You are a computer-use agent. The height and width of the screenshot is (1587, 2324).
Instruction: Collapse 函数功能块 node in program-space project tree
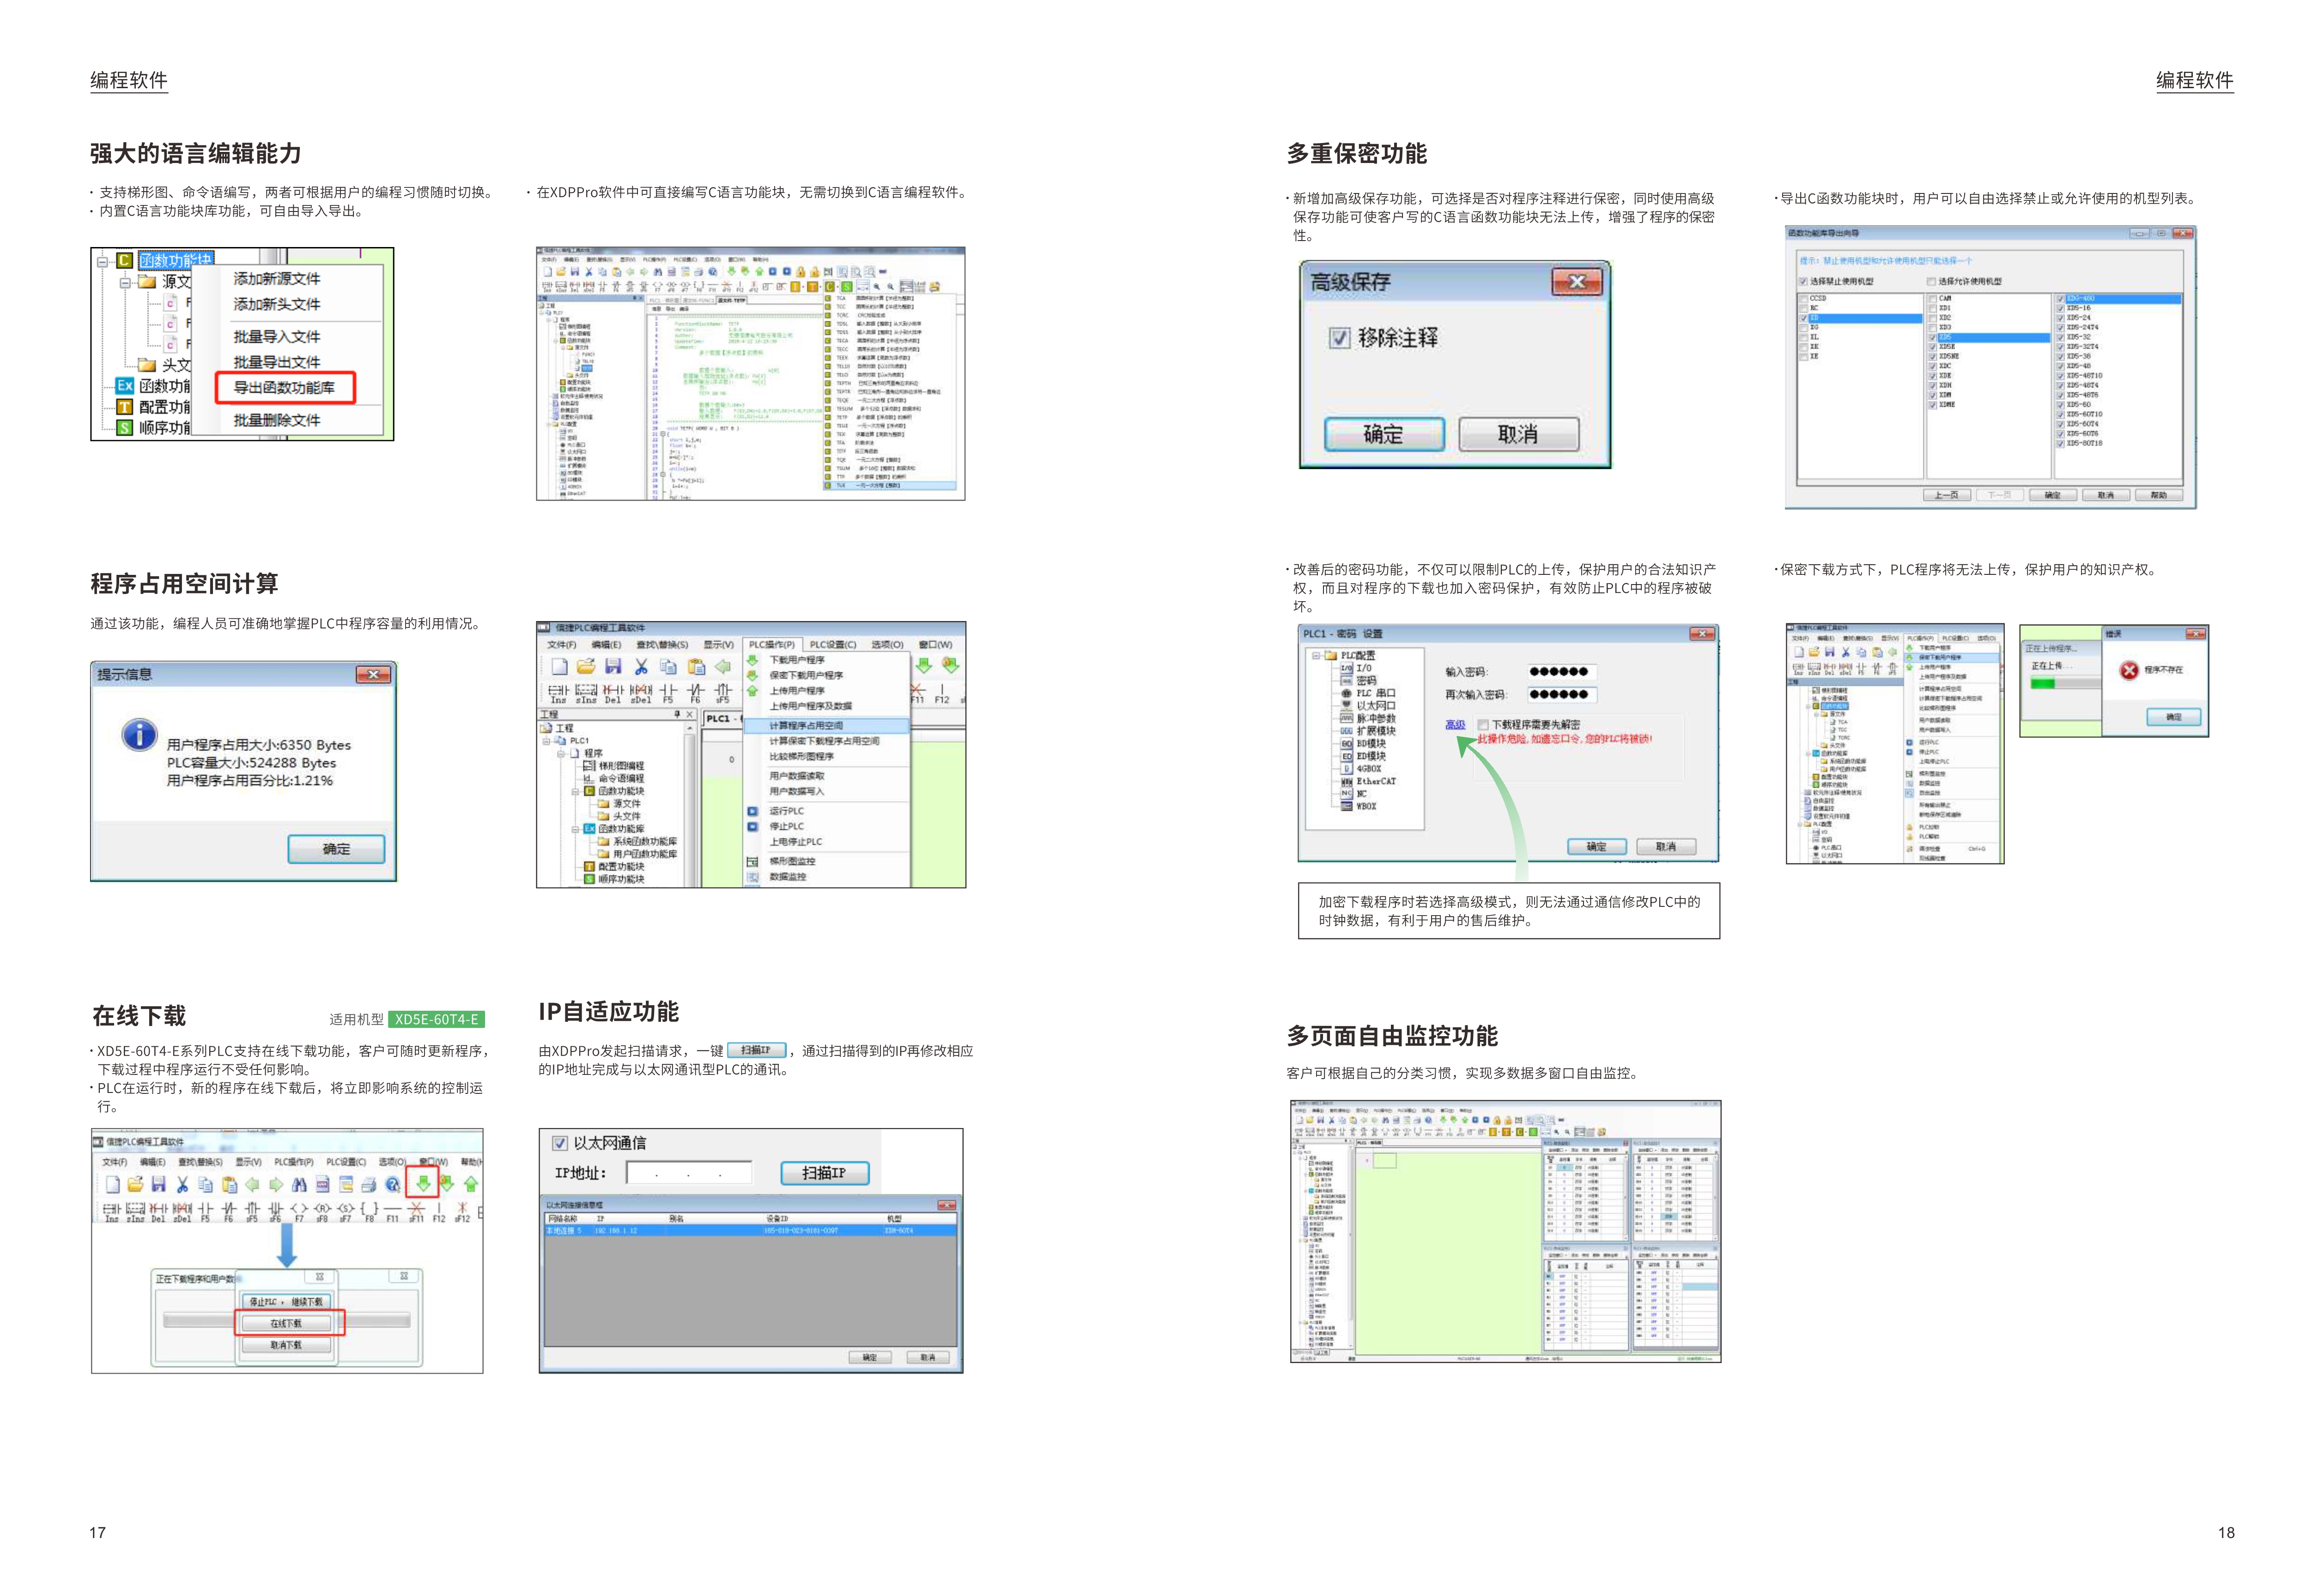pos(575,791)
